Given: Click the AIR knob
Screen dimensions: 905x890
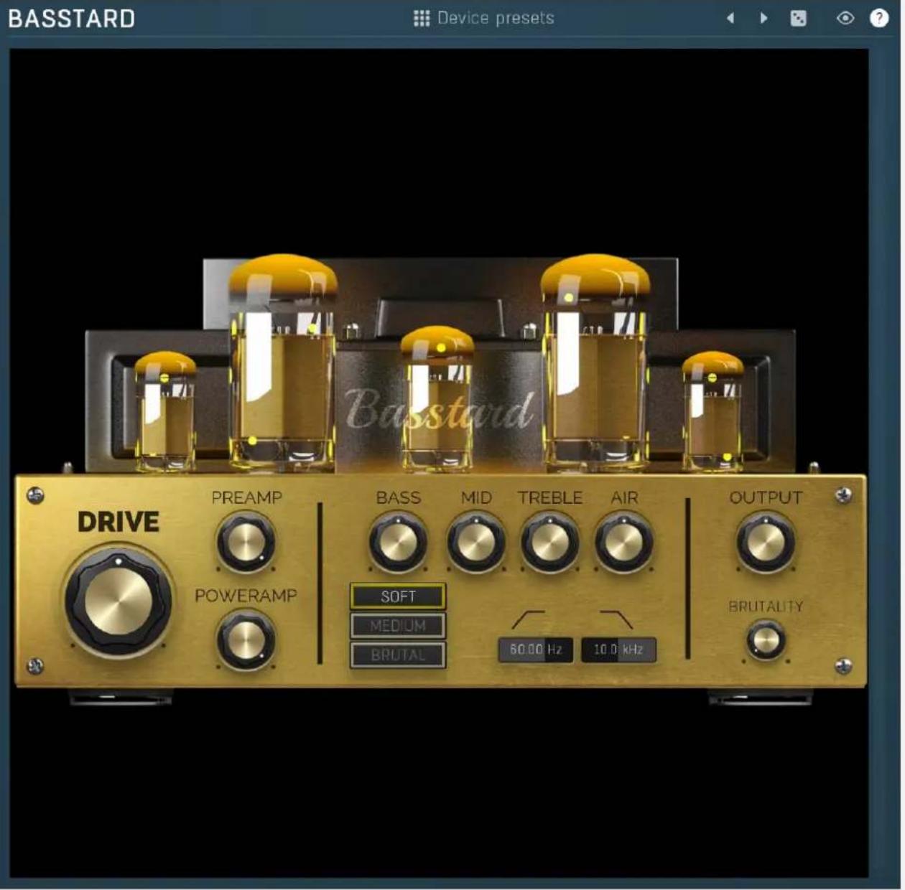Looking at the screenshot, I should coord(624,543).
